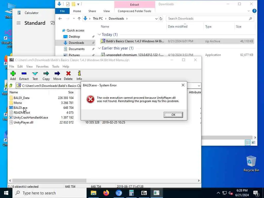This screenshot has height=198, width=264.
Task: Switch to Explorer's View ribbon tab
Action: pos(106,11)
